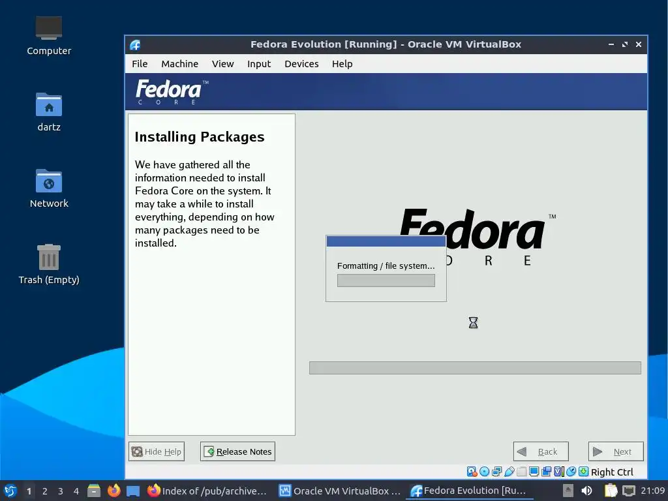Click the Hide Help button
The width and height of the screenshot is (668, 501).
pos(157,451)
